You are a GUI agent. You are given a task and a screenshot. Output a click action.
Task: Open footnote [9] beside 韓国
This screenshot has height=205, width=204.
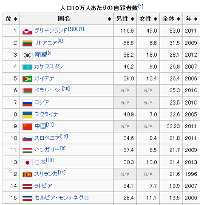click(49, 53)
